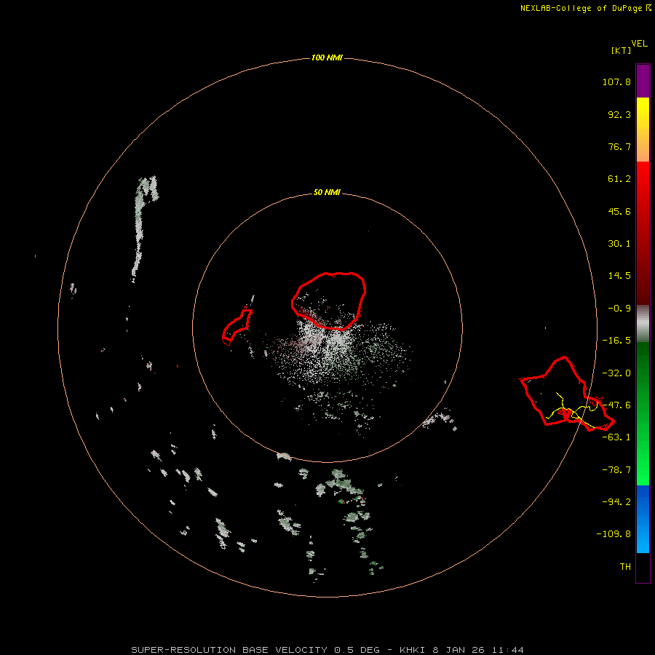Pick the yellow-orange segment of the color bar

click(643, 130)
